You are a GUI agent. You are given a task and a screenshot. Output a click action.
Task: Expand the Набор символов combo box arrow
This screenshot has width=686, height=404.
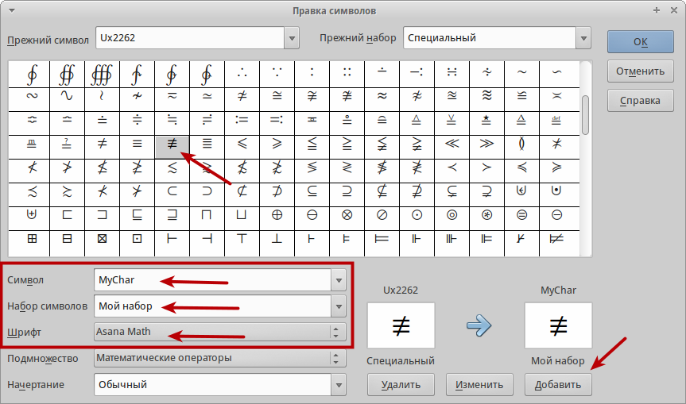tap(339, 306)
